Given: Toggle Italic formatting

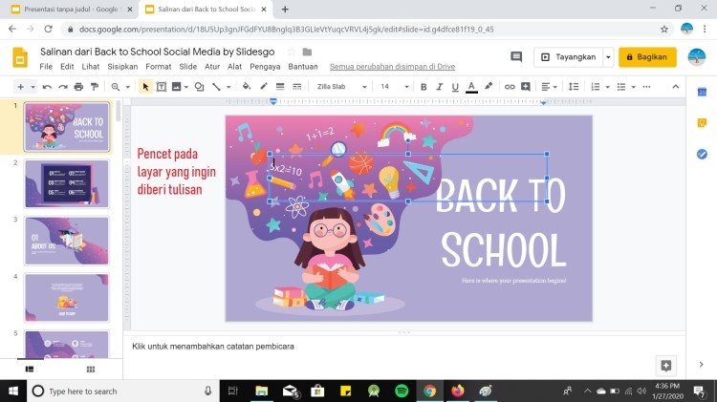Looking at the screenshot, I should click(x=440, y=87).
